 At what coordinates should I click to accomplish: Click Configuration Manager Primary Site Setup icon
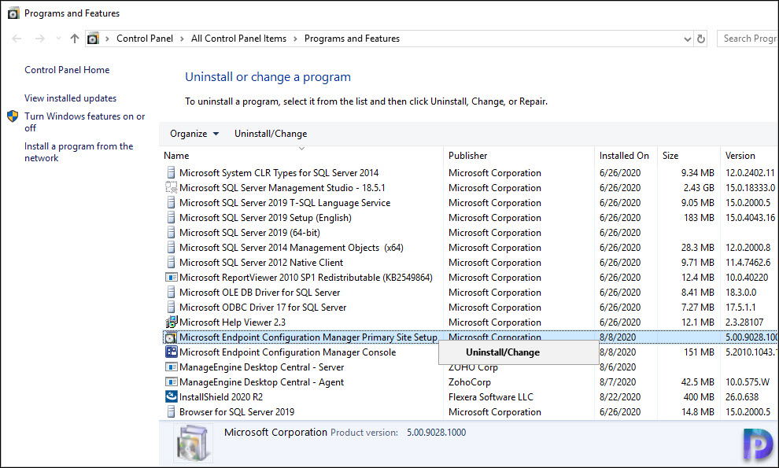click(171, 337)
